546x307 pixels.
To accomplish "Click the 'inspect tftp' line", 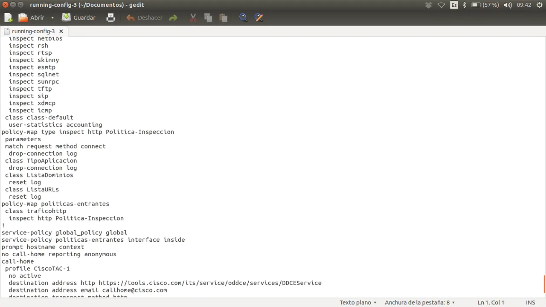I will [30, 89].
